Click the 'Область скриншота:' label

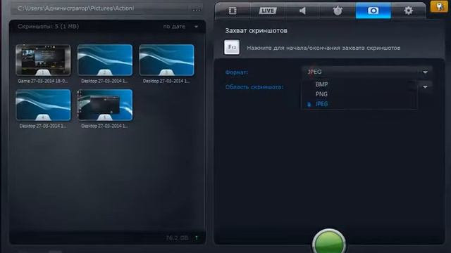pyautogui.click(x=254, y=87)
